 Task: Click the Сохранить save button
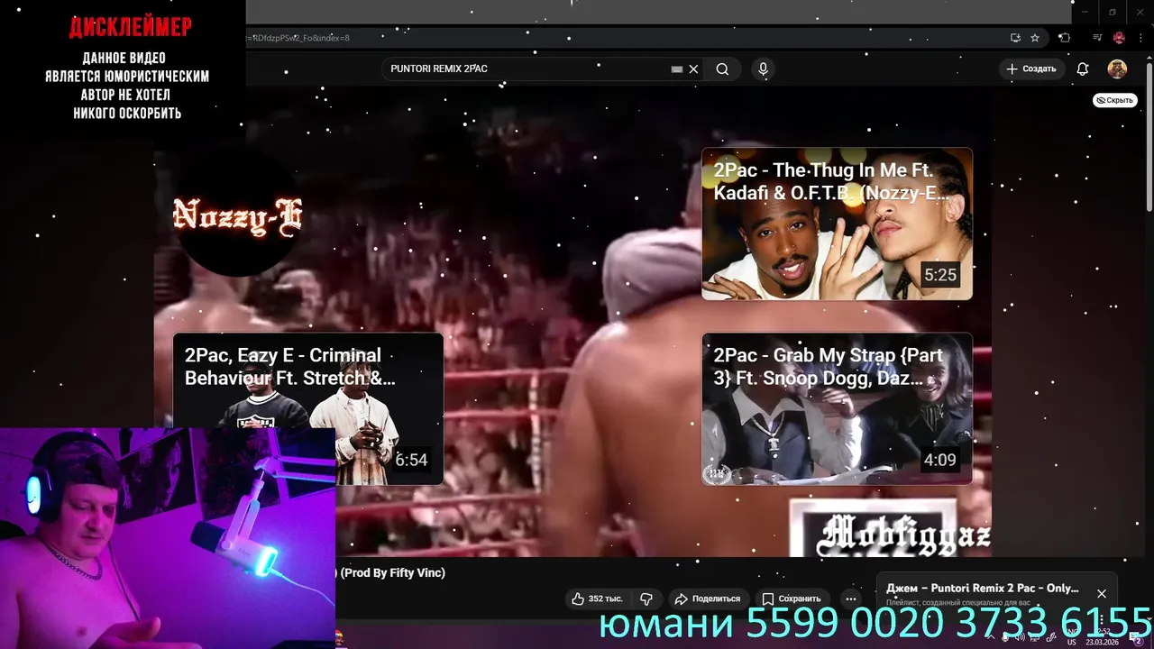click(792, 599)
